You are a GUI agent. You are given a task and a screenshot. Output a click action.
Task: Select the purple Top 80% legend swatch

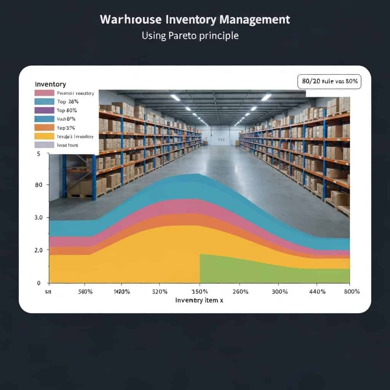coord(44,110)
